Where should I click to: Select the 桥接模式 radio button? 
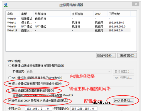point(10,66)
